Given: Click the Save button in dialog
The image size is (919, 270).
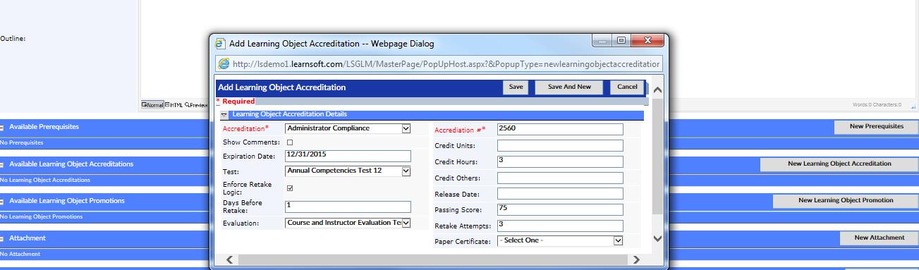Looking at the screenshot, I should coord(516,87).
